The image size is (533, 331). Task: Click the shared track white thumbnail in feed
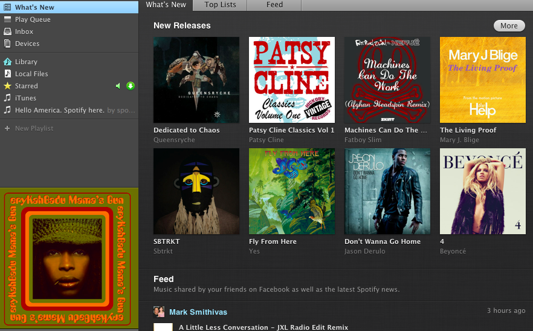pos(163,327)
